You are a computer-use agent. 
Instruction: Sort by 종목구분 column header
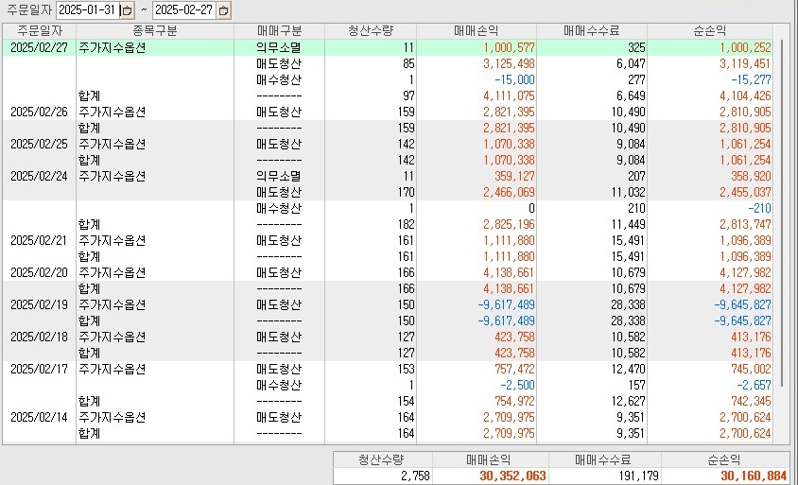pyautogui.click(x=155, y=31)
